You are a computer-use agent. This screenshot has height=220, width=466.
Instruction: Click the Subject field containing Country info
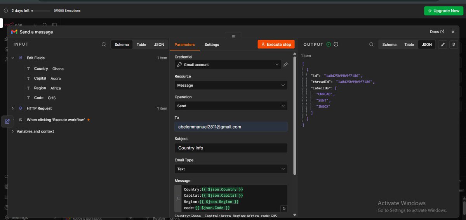[x=231, y=148]
